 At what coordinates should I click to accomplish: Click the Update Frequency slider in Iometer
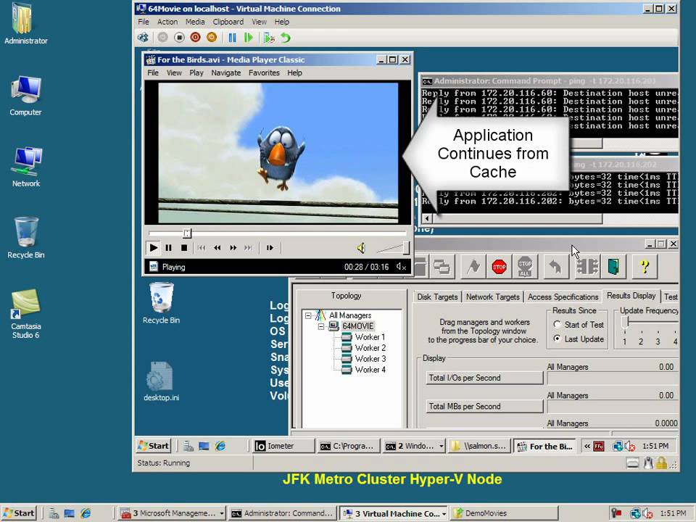[625, 323]
